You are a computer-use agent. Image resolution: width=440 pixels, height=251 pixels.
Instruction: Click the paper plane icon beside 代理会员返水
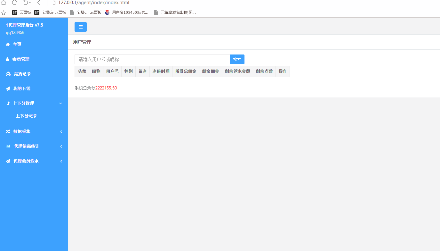pos(8,161)
